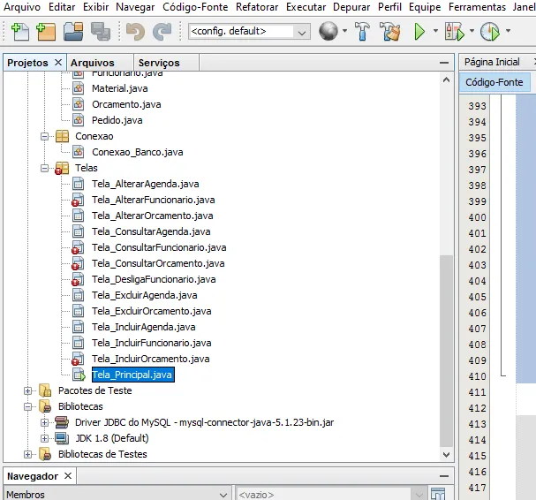Click the Profile Project clock icon
The image size is (536, 500).
coord(490,32)
